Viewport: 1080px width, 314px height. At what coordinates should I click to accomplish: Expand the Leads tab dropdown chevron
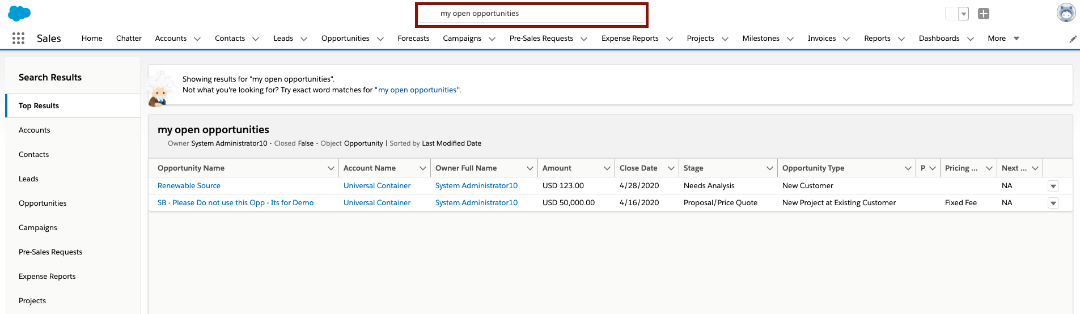pyautogui.click(x=304, y=39)
